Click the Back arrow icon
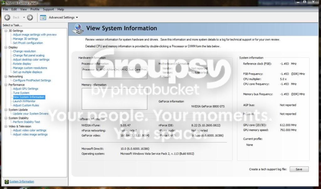 [7, 18]
